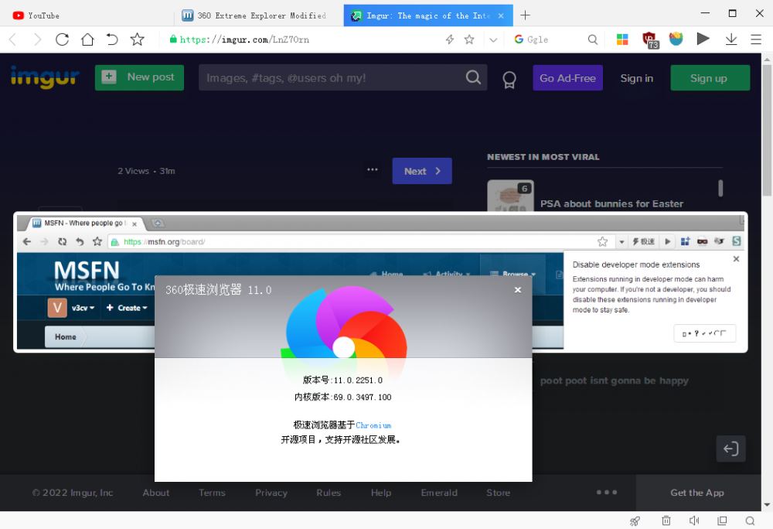Expand the three-dot post options menu
The image size is (773, 529).
point(373,170)
